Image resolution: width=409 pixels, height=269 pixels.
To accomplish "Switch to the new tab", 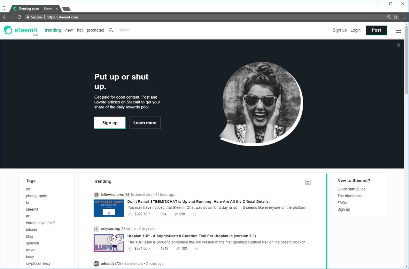I will pos(69,30).
